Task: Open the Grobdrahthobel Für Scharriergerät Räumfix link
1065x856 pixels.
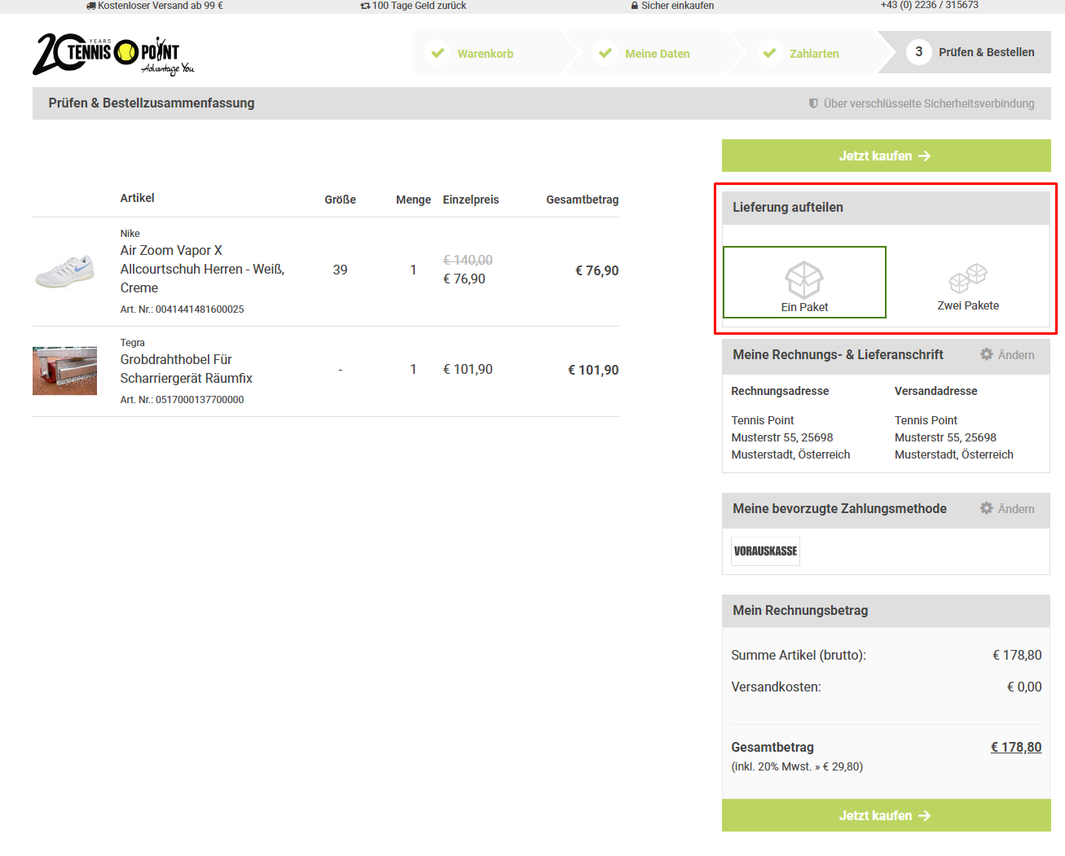Action: pos(187,369)
